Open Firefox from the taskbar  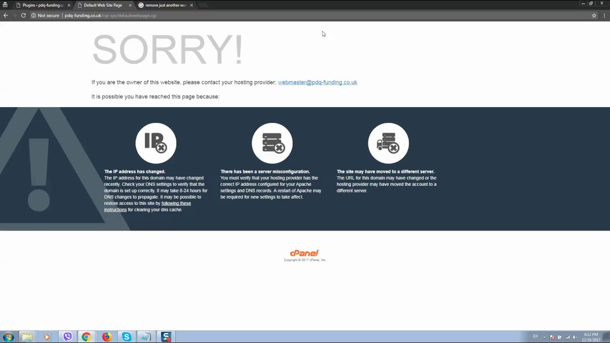tap(106, 337)
